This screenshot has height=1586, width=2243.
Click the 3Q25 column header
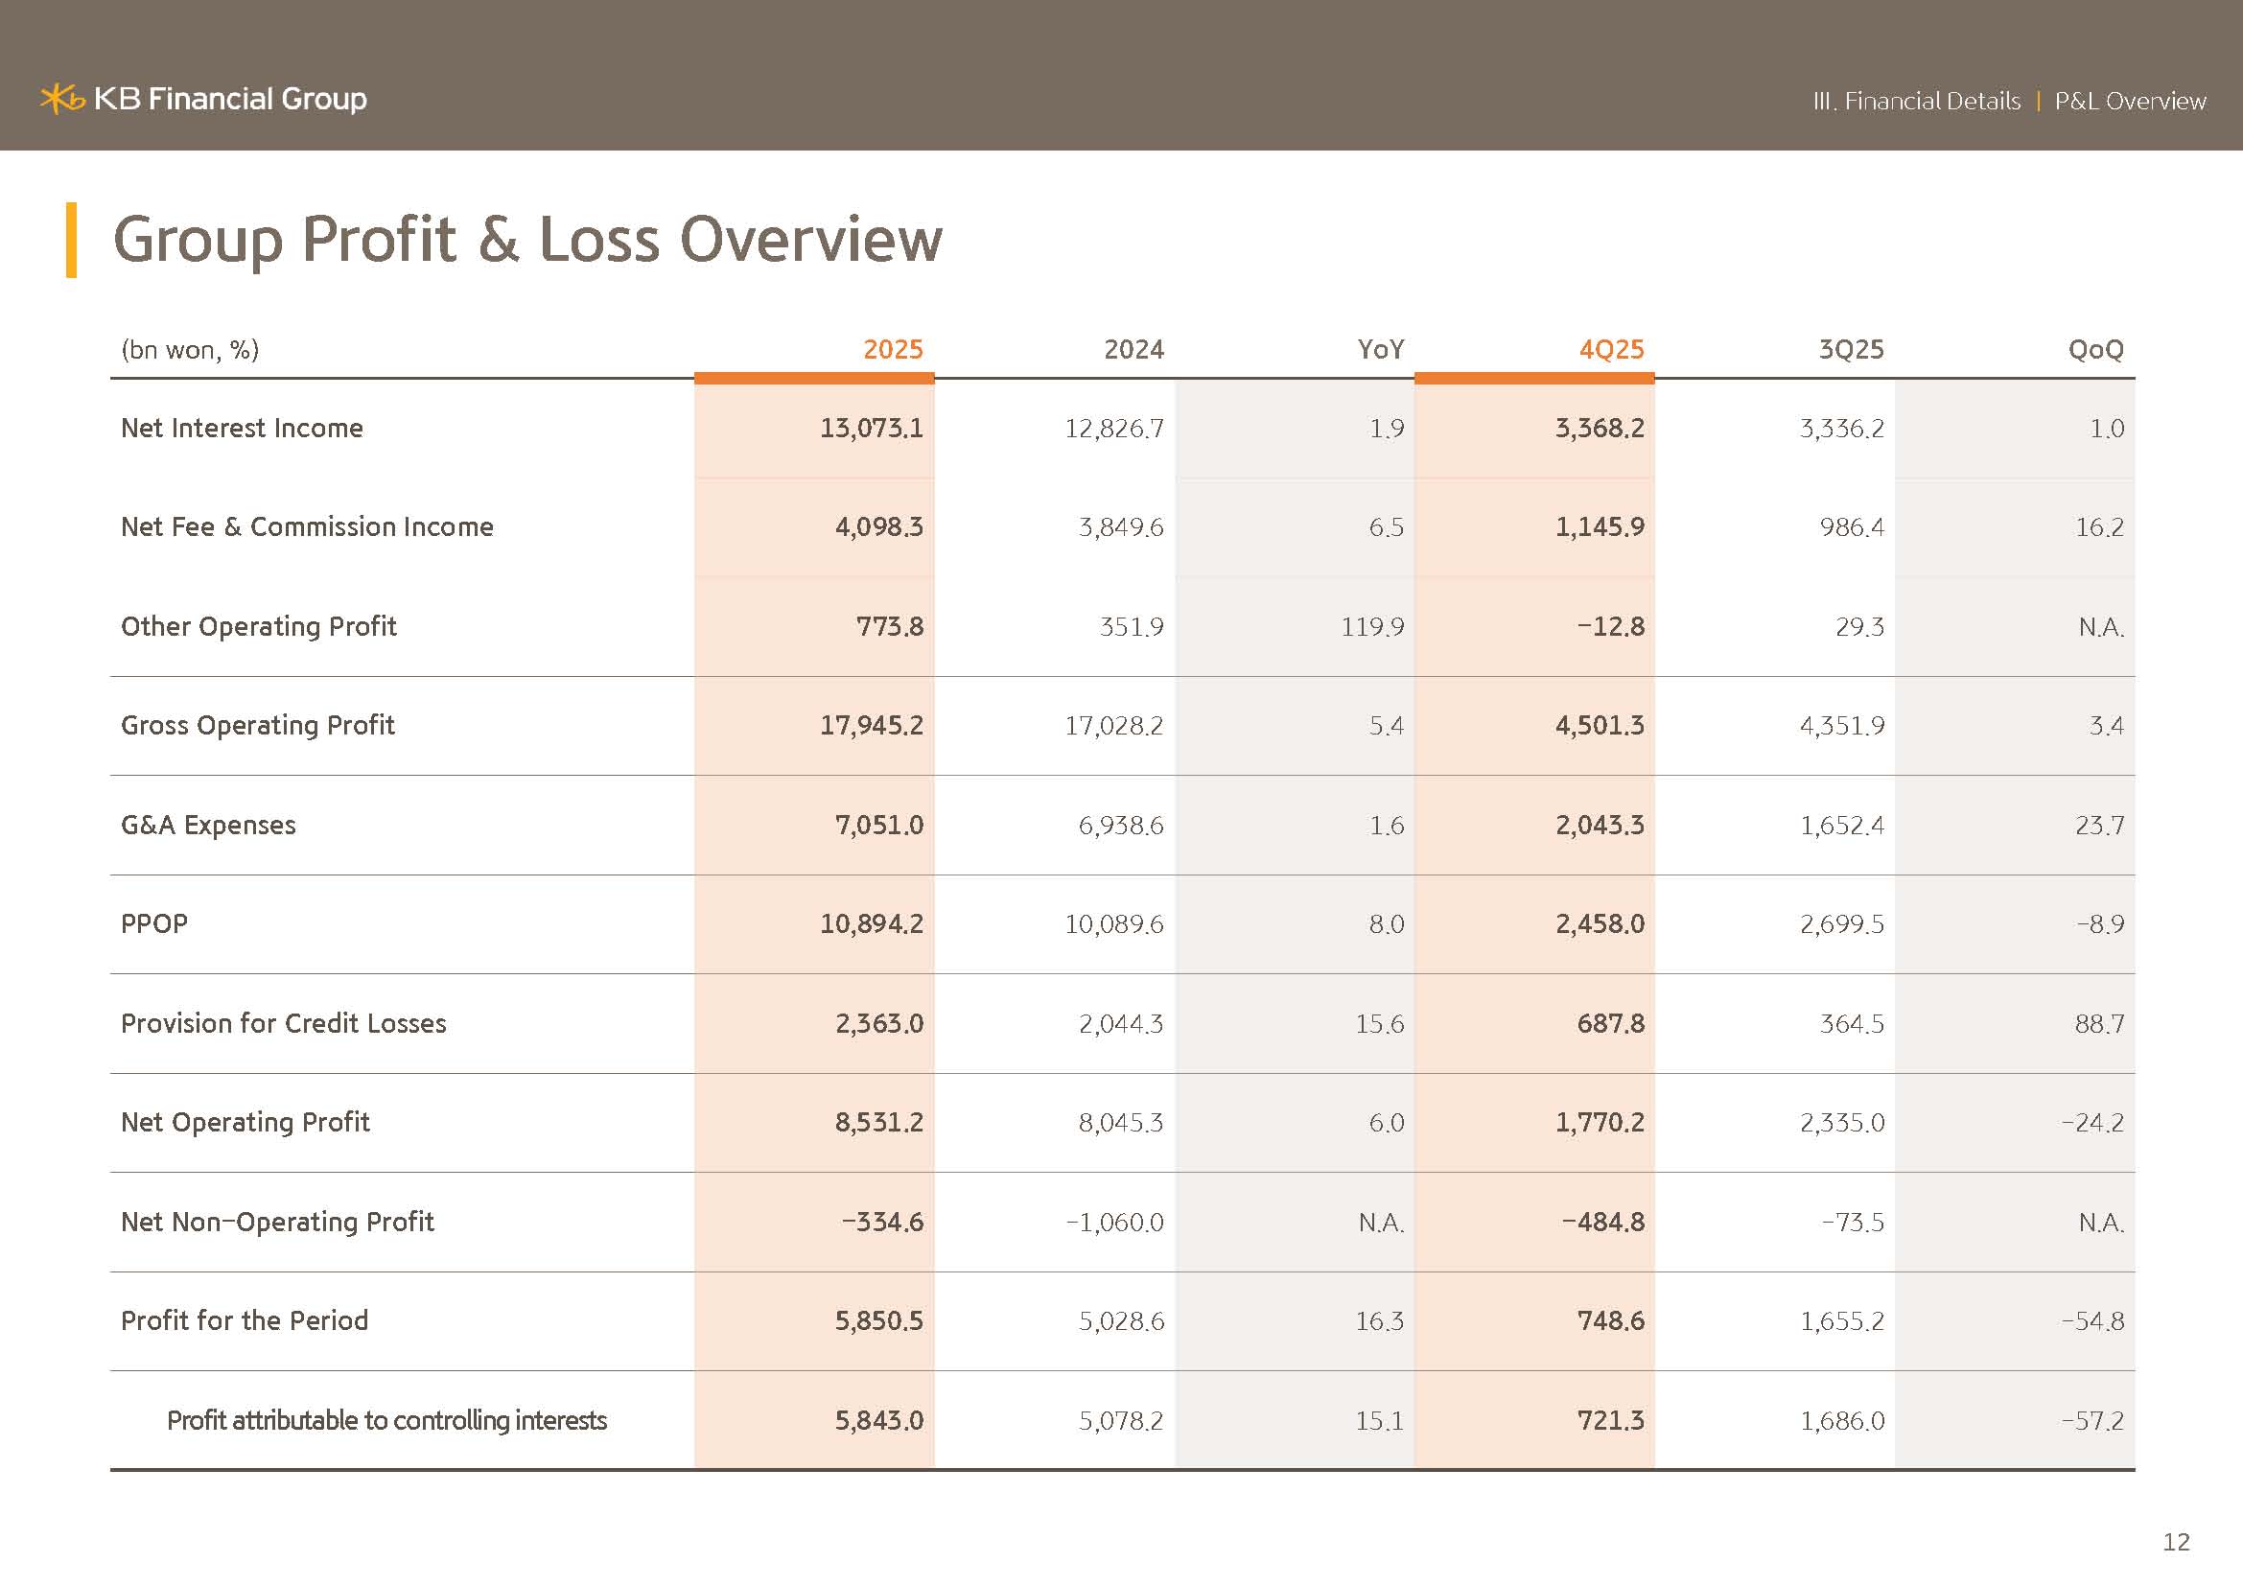coord(1850,350)
